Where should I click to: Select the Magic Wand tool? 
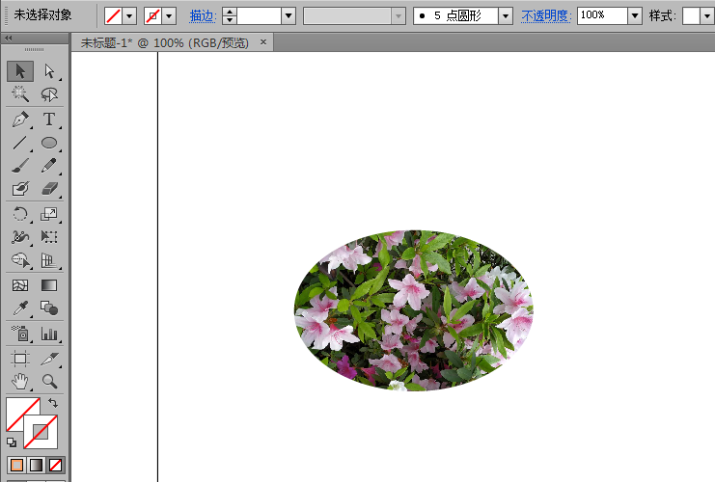pos(20,94)
